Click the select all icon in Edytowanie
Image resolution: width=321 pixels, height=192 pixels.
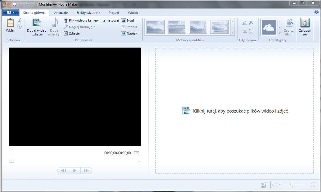(x=251, y=31)
